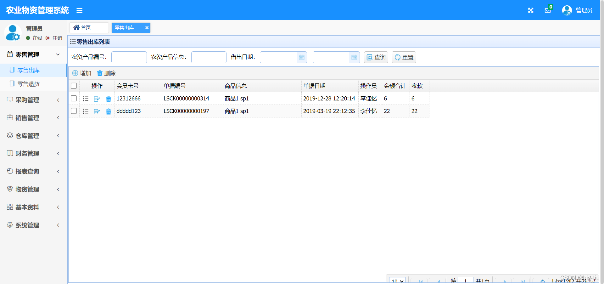This screenshot has height=284, width=604.
Task: Focus the 农资产品编号 input field
Action: coord(129,57)
